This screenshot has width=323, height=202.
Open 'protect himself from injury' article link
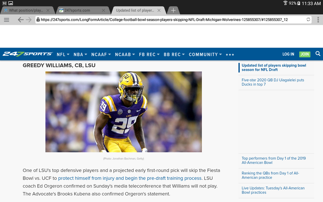point(130,178)
